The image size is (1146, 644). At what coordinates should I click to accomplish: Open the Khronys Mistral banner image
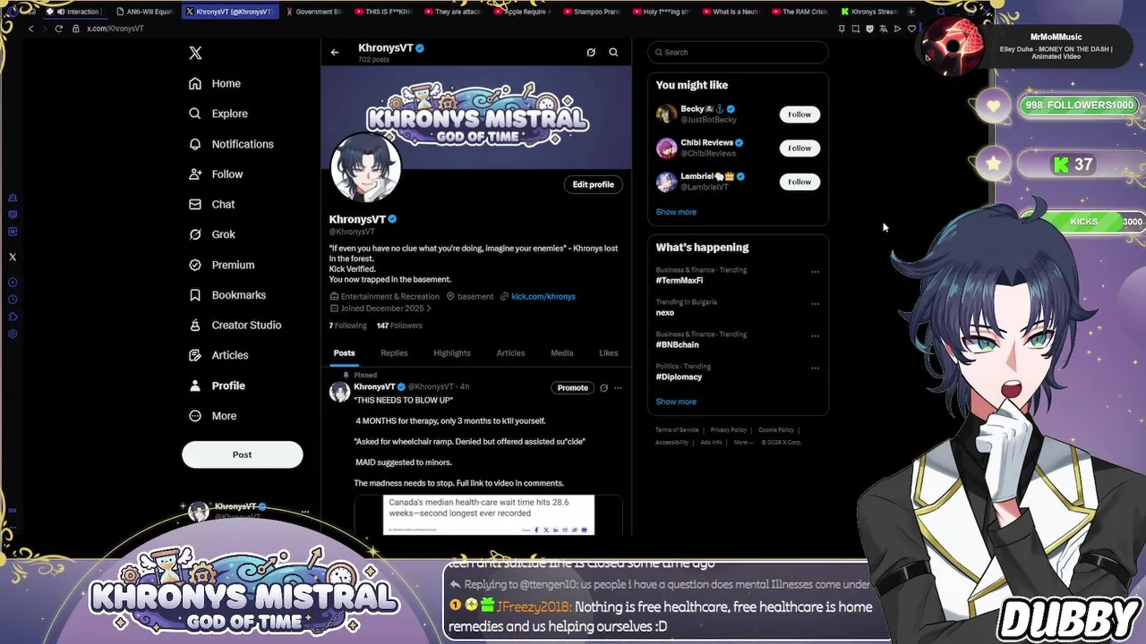pyautogui.click(x=476, y=116)
